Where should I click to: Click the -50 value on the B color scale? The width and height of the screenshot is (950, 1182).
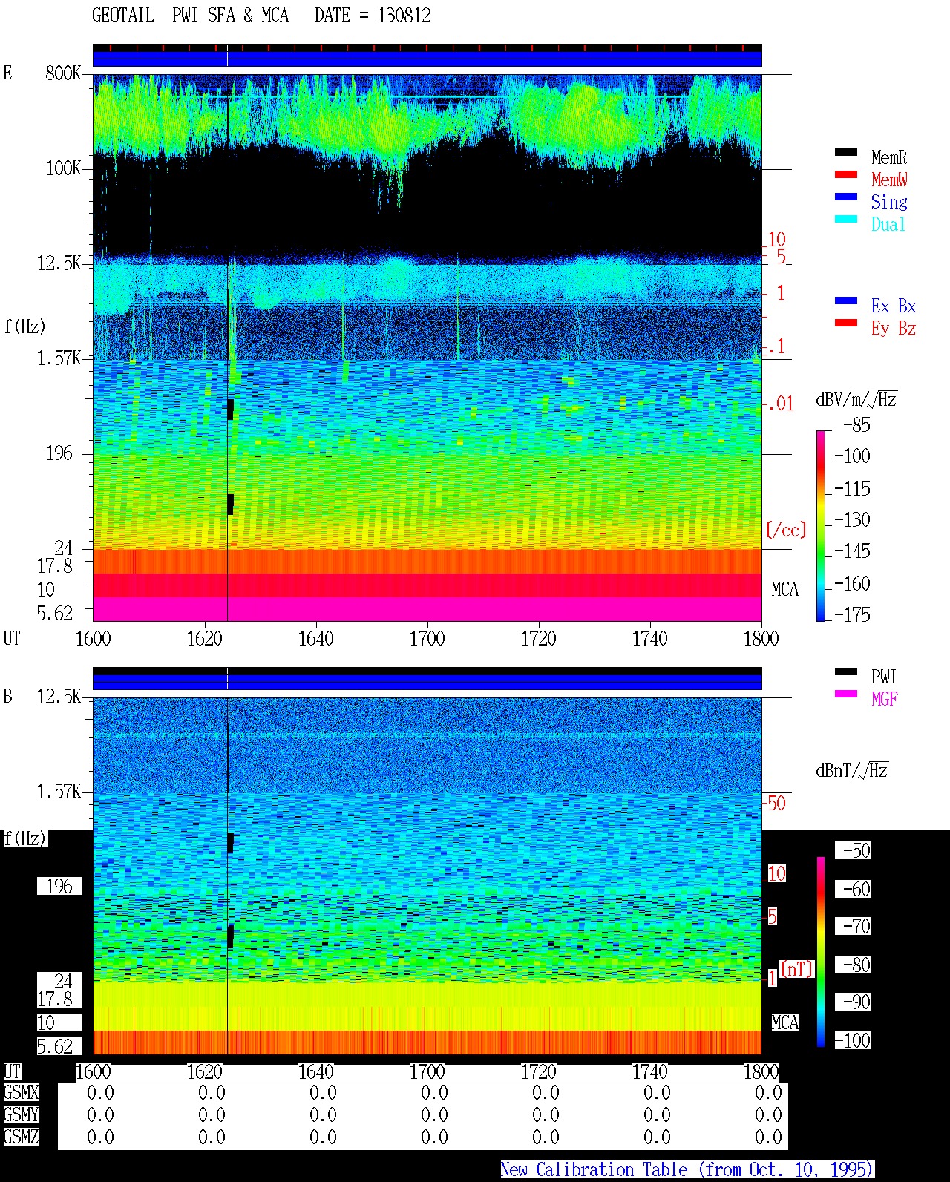tap(856, 850)
